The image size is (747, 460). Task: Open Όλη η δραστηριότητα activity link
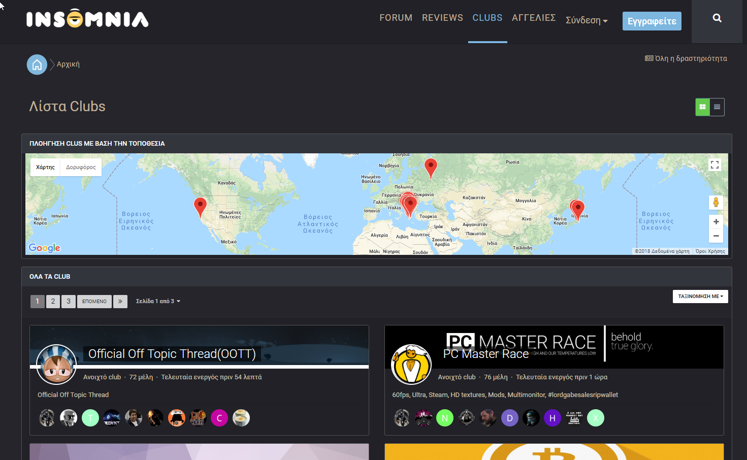[x=686, y=58]
